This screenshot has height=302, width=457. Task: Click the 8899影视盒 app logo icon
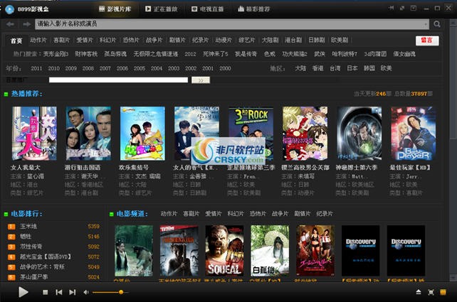pos(10,9)
